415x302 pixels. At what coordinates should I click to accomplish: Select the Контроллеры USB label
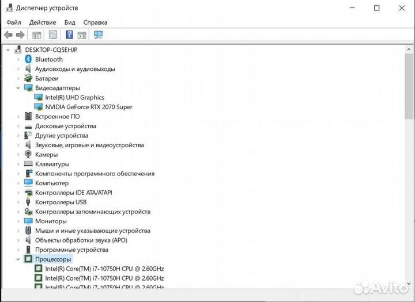click(61, 202)
